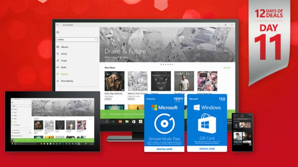Click the Fetty Wap (Deluxe) album title text
Screen dimensions: 298x167
[114, 94]
